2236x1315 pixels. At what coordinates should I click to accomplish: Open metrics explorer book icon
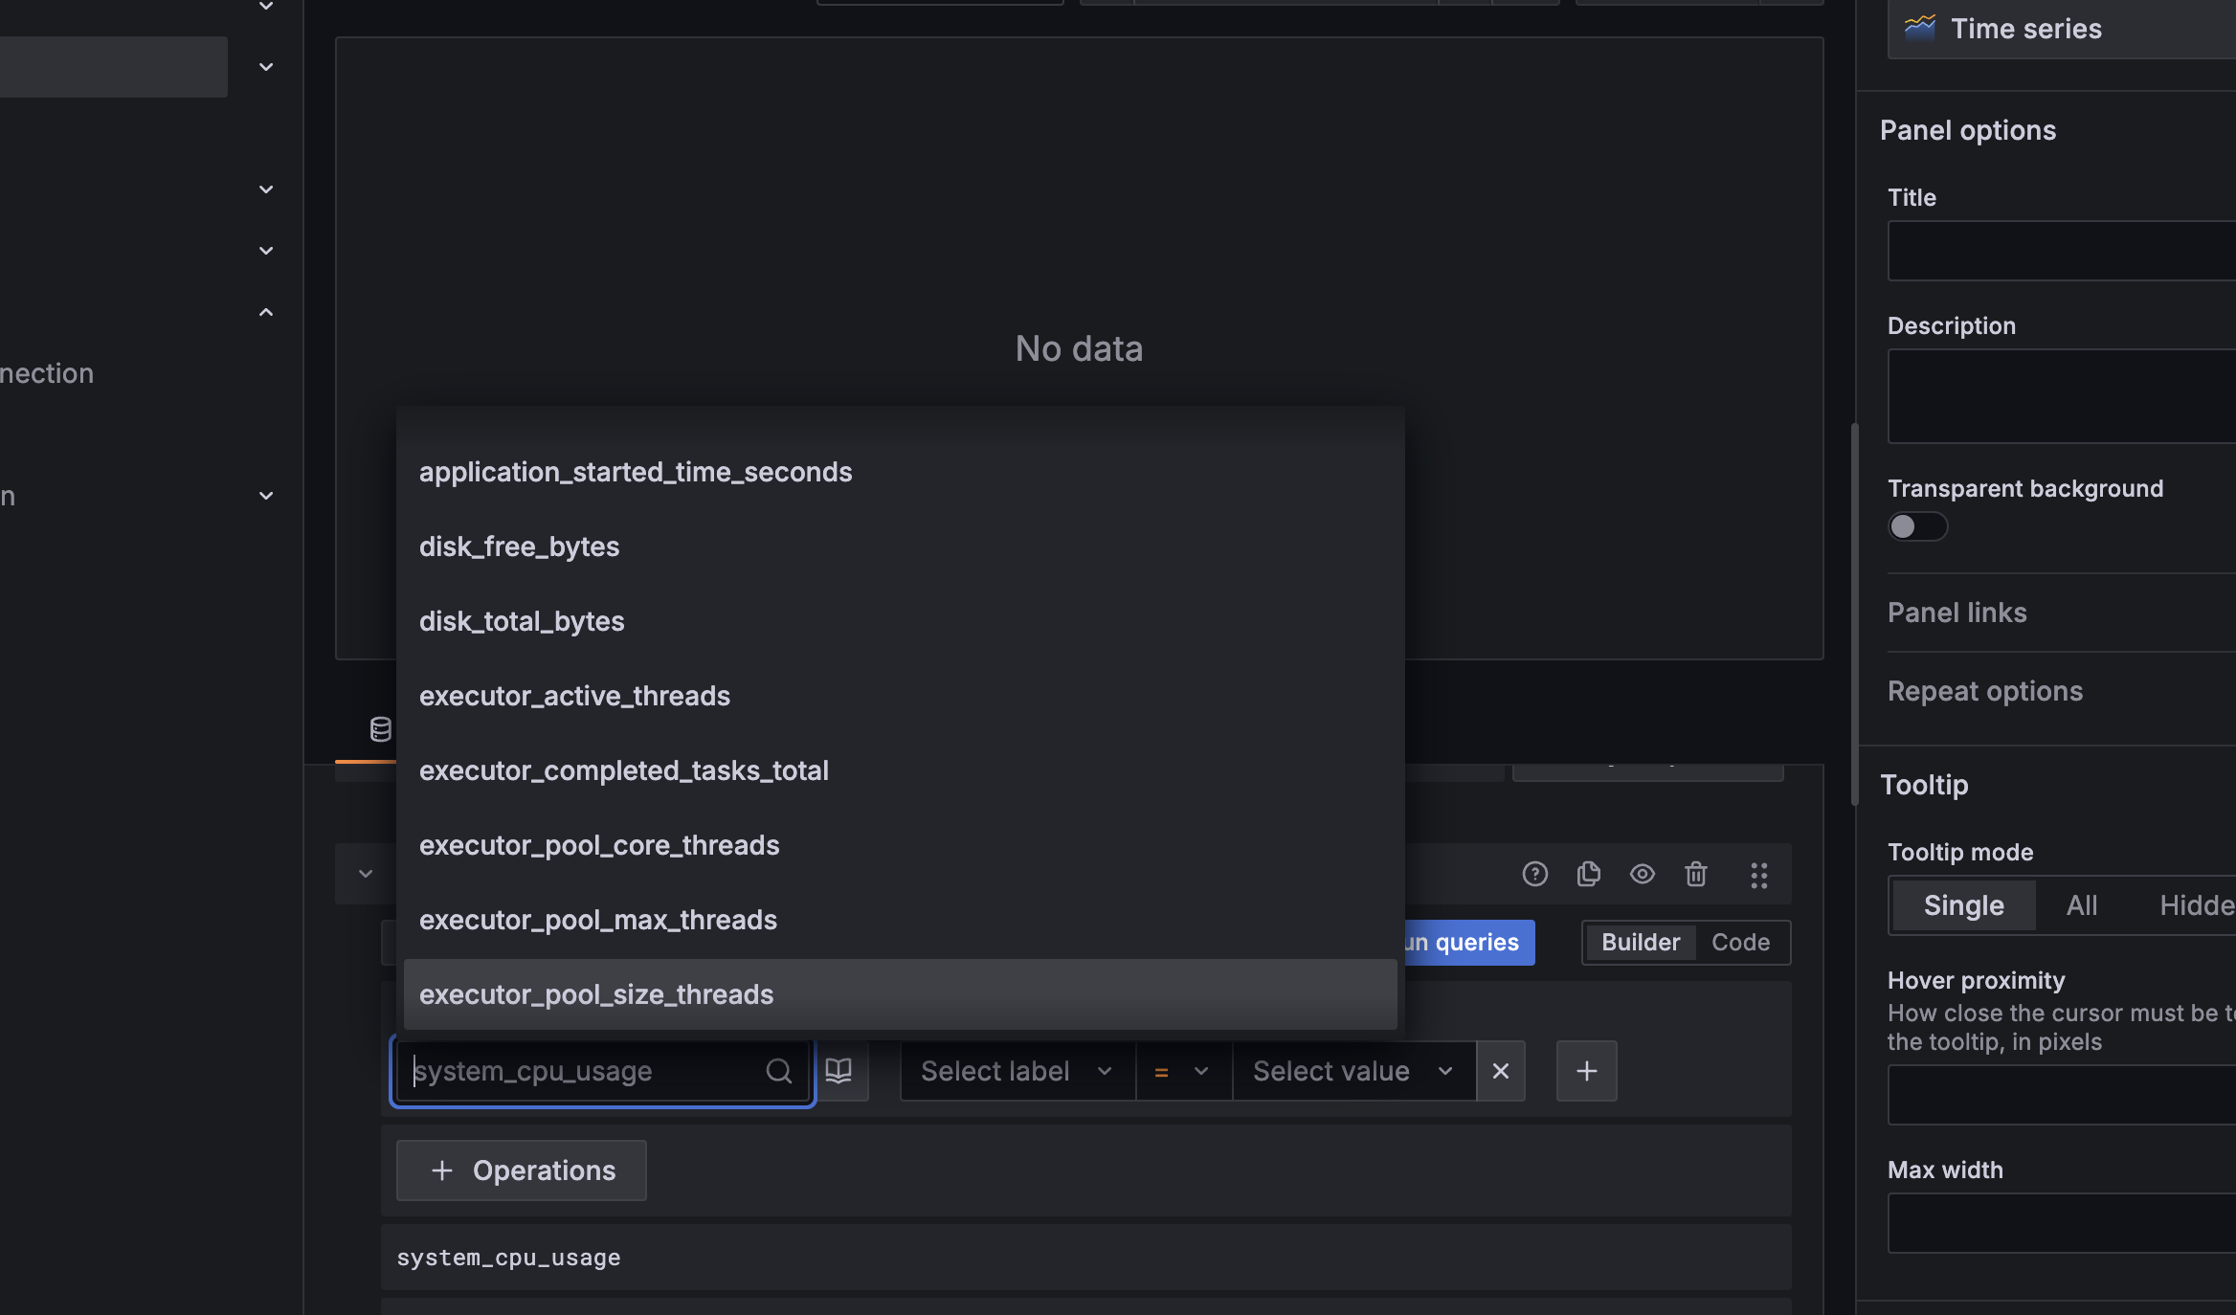coord(838,1071)
